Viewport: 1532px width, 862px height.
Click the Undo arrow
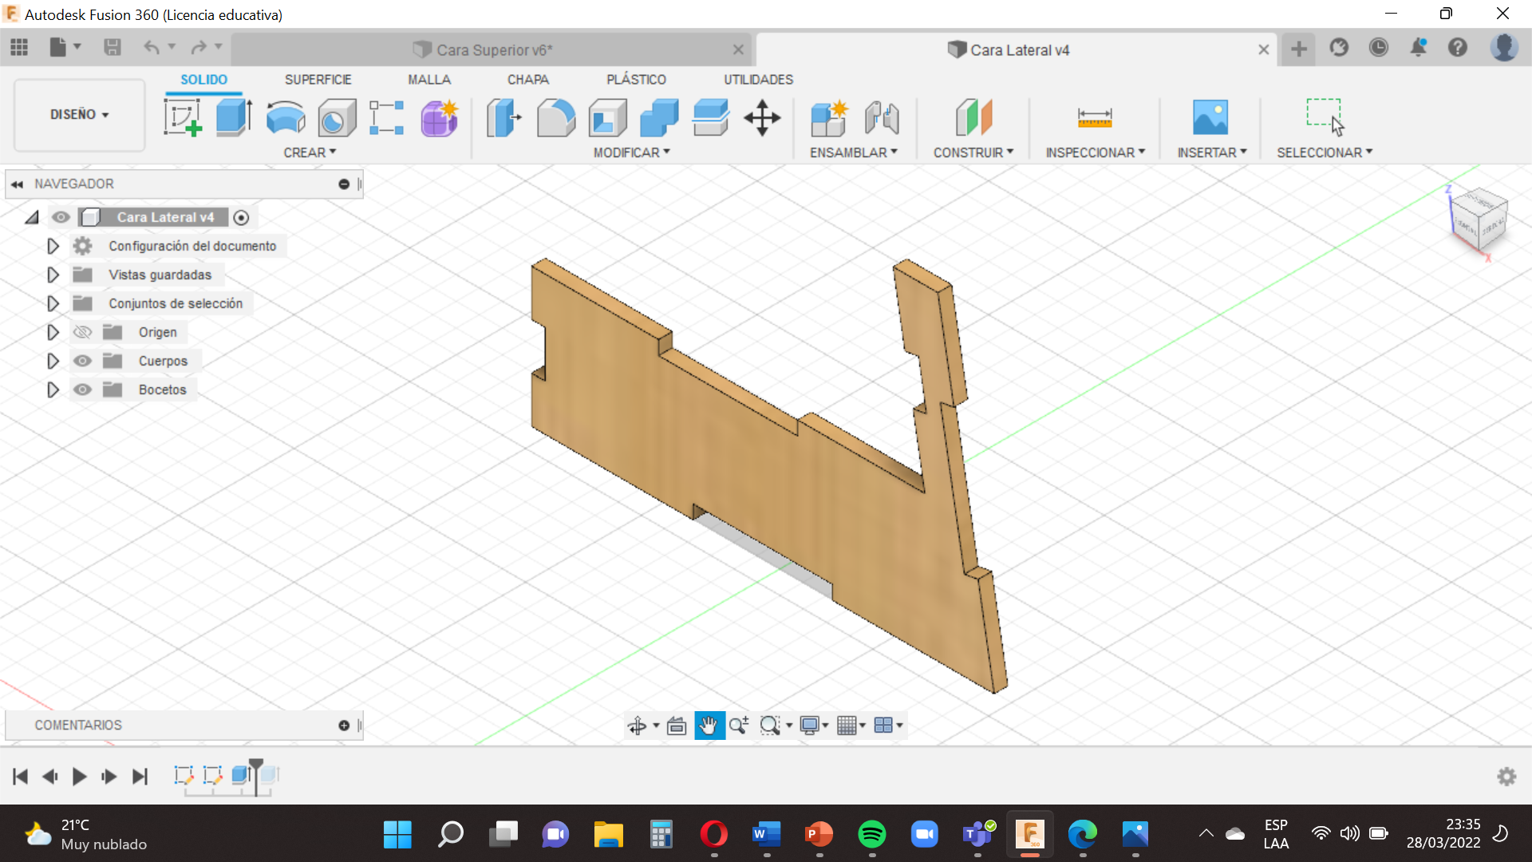click(152, 48)
